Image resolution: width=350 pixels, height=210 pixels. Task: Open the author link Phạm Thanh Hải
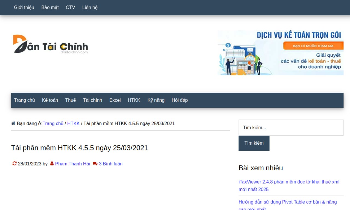72,164
